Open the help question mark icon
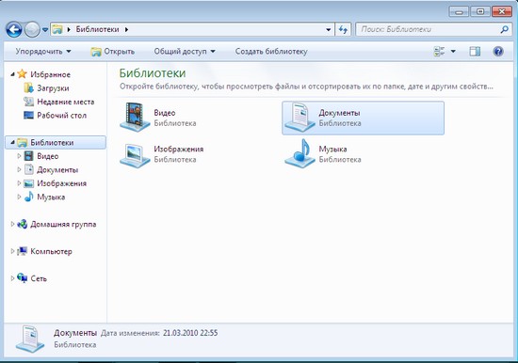Viewport: 518px width, 363px height. tap(498, 51)
